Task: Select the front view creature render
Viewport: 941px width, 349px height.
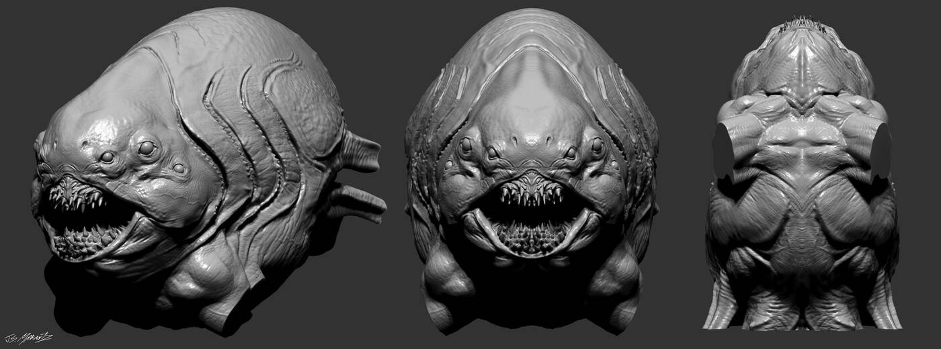Action: click(531, 168)
